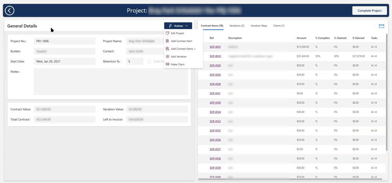Open contract item SCP-0131
This screenshot has height=183, width=392.
(x=215, y=93)
